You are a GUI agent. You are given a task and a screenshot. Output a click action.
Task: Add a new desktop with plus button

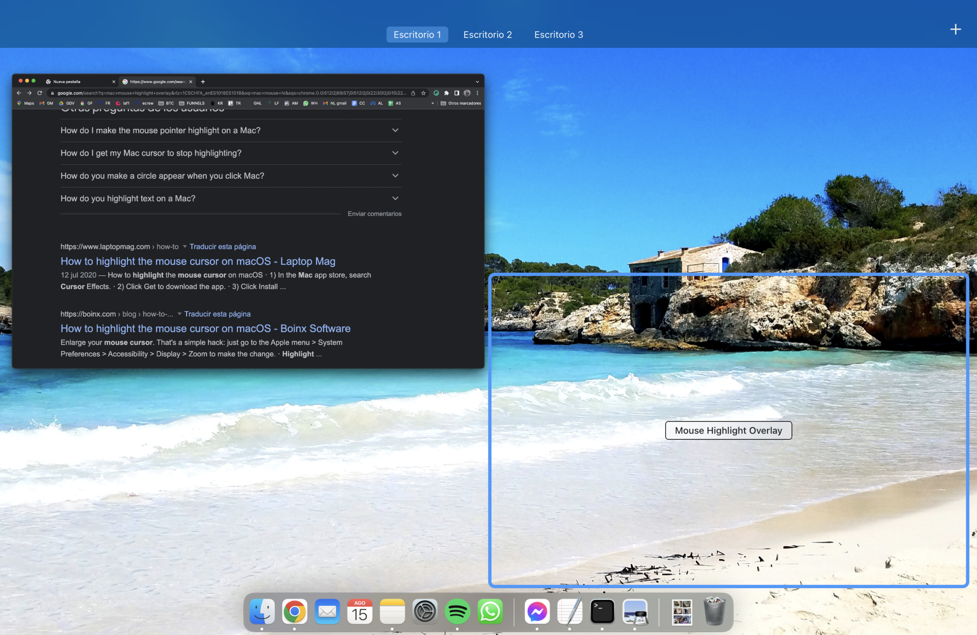coord(955,29)
